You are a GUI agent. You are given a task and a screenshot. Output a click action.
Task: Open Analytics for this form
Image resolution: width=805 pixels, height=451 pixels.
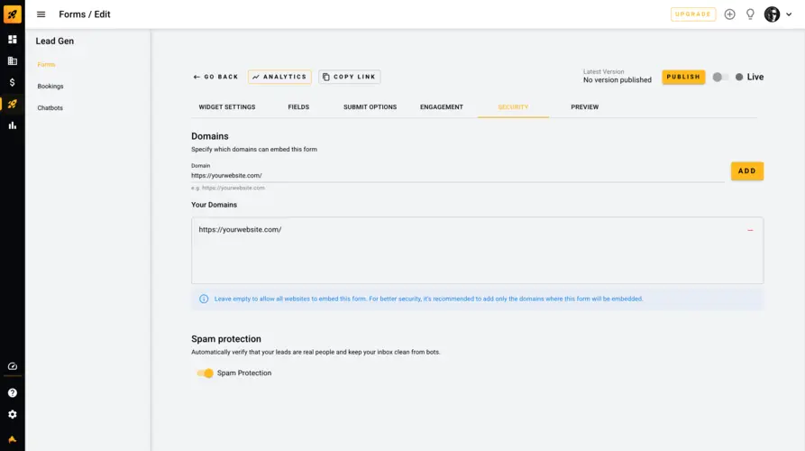click(x=279, y=77)
